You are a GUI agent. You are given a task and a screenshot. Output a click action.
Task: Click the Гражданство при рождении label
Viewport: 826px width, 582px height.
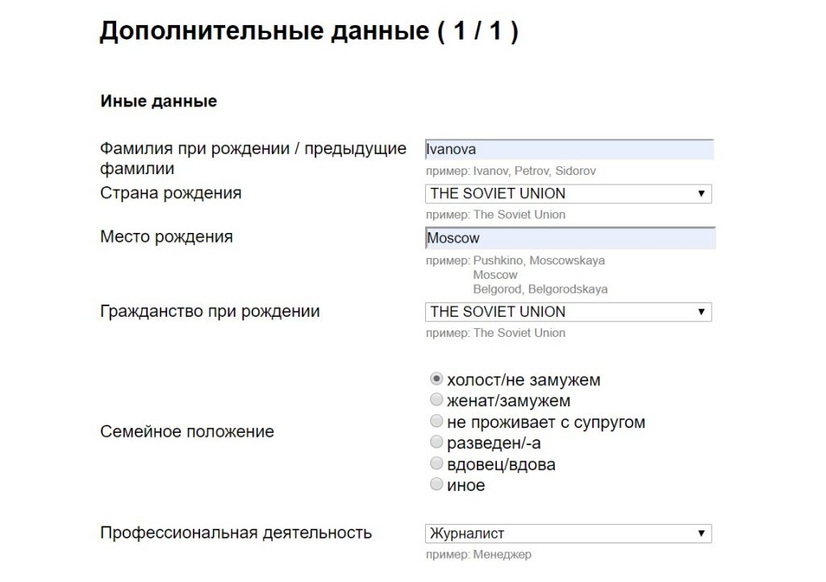(x=210, y=312)
